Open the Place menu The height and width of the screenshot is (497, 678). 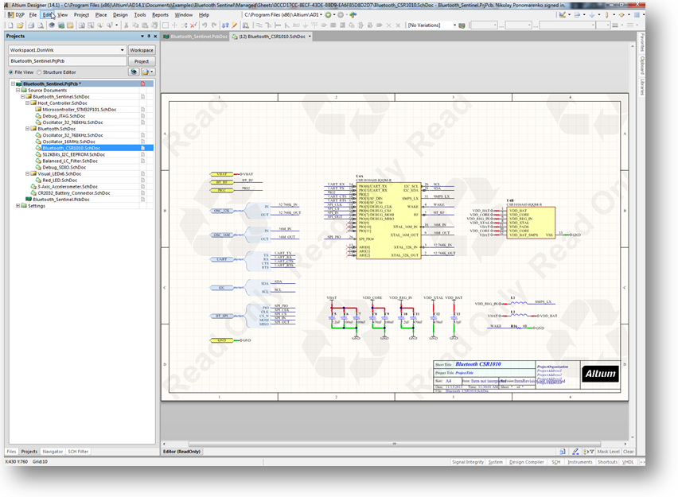tap(101, 14)
